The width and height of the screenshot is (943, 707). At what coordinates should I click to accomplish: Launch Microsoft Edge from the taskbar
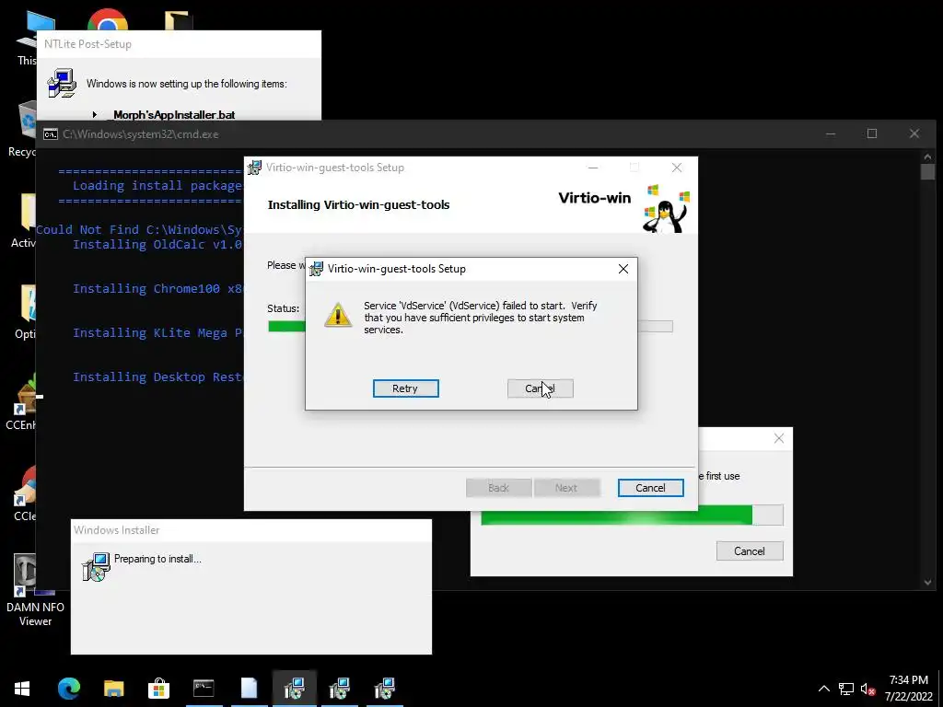pyautogui.click(x=68, y=689)
